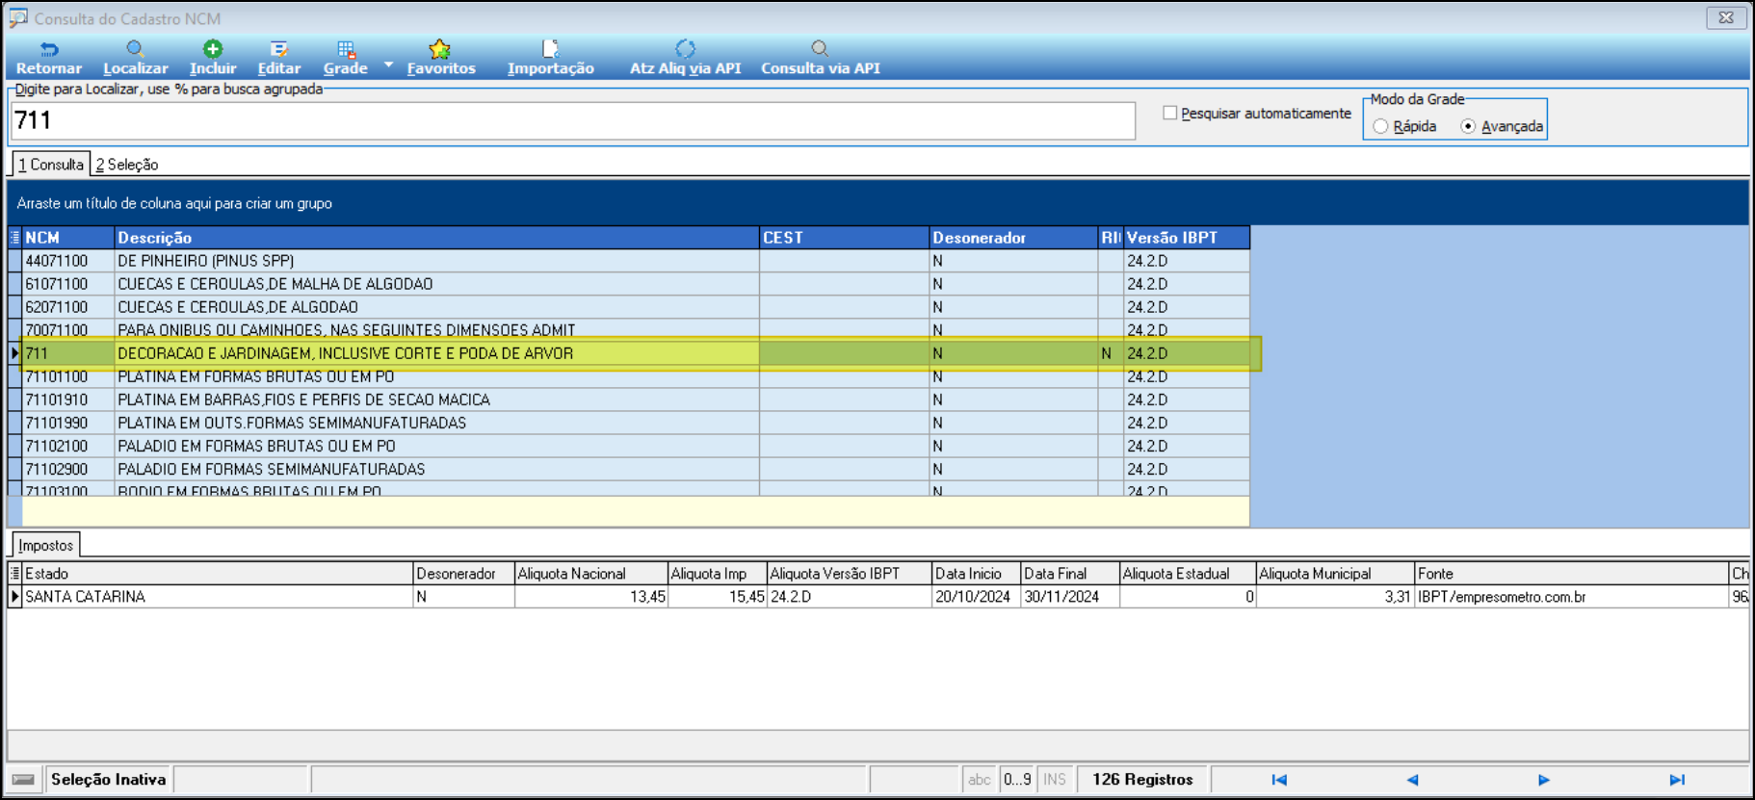
Task: Click the status bar icon beside Seleção Inativa
Action: [x=24, y=780]
